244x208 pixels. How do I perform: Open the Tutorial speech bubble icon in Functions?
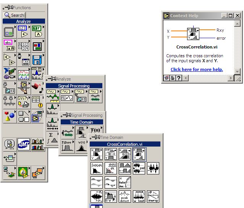pyautogui.click(x=10, y=145)
